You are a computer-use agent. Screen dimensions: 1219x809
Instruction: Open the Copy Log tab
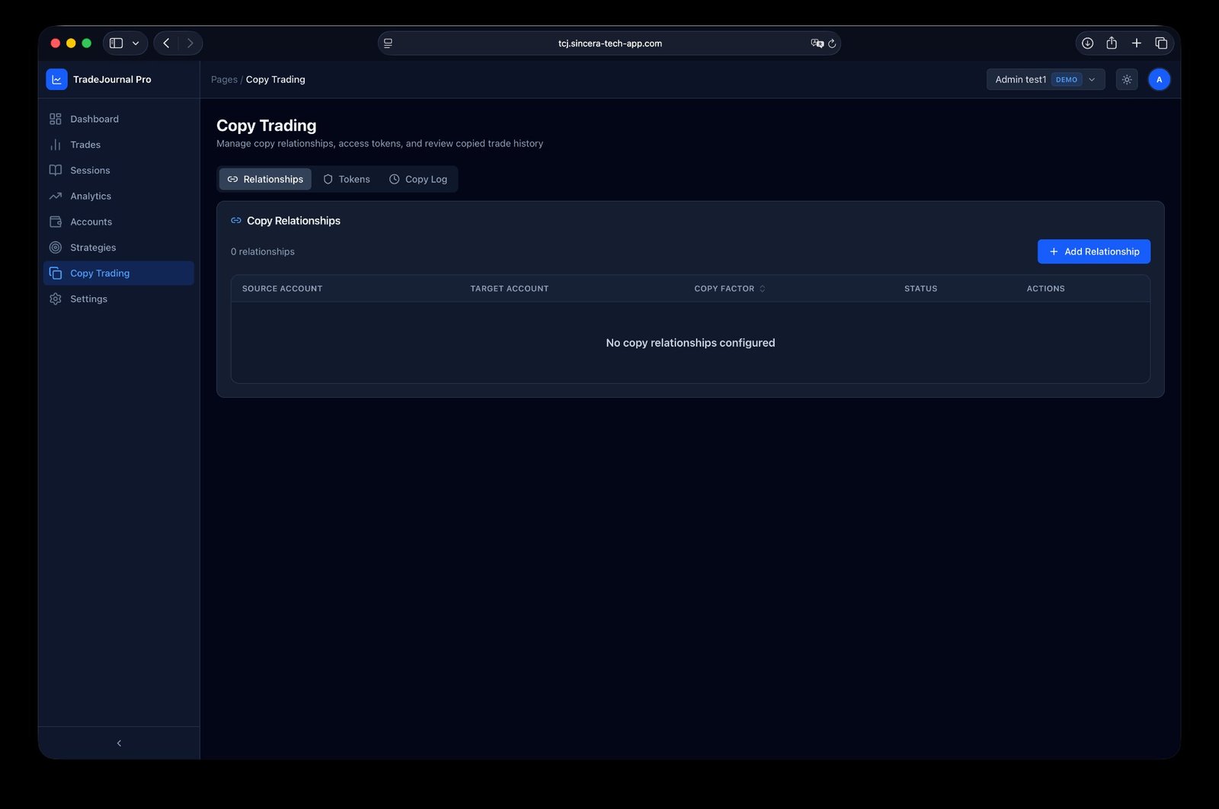click(x=418, y=179)
